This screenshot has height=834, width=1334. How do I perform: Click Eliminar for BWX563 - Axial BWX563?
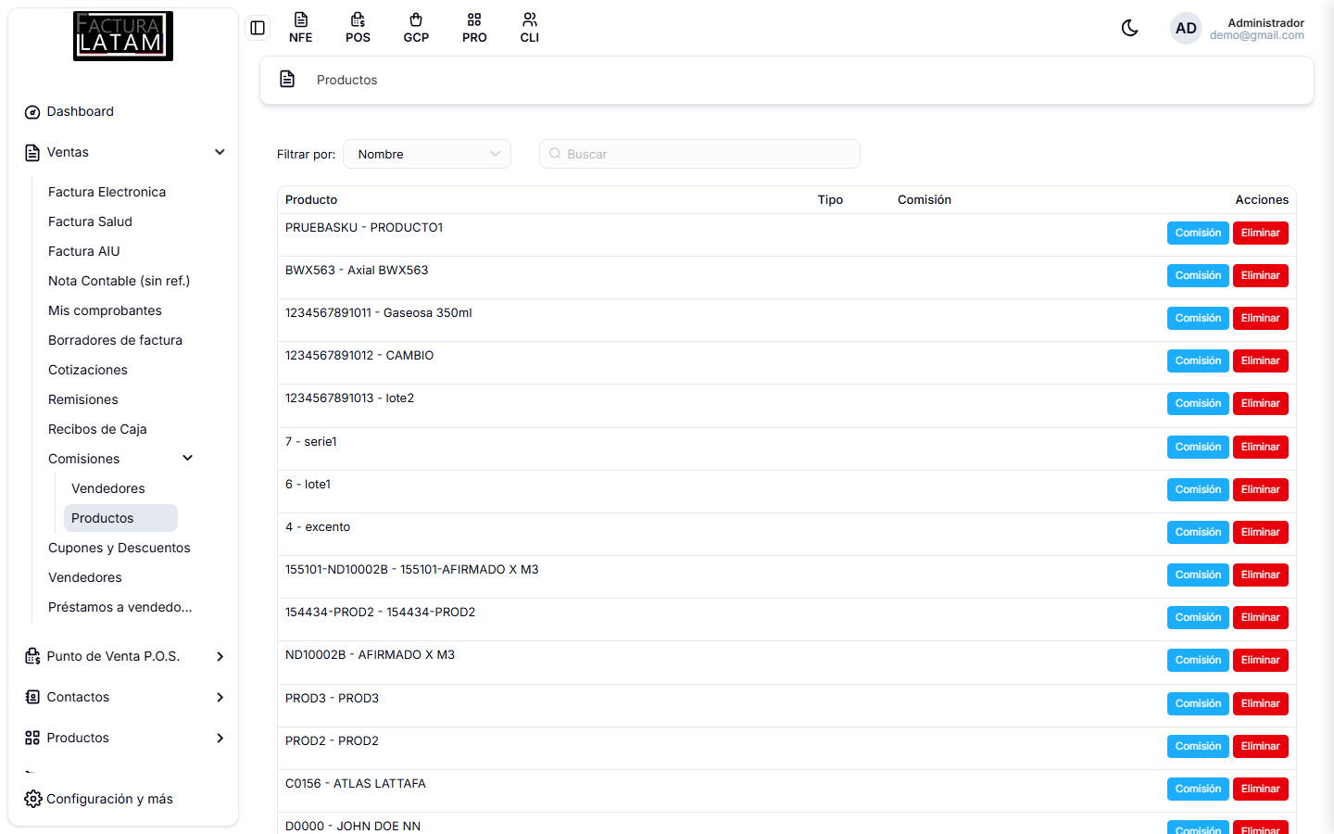click(1260, 275)
